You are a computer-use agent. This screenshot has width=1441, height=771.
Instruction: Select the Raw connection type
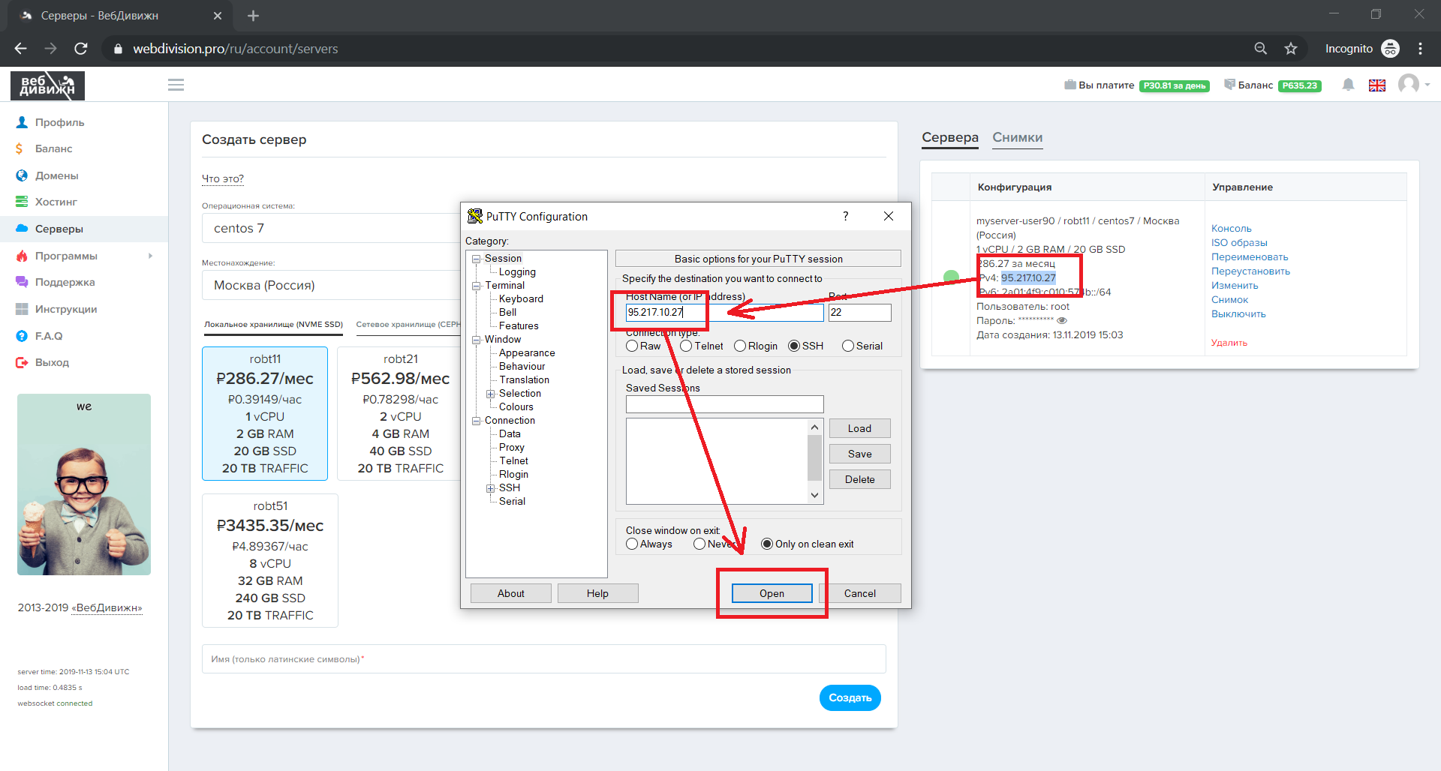coord(632,346)
